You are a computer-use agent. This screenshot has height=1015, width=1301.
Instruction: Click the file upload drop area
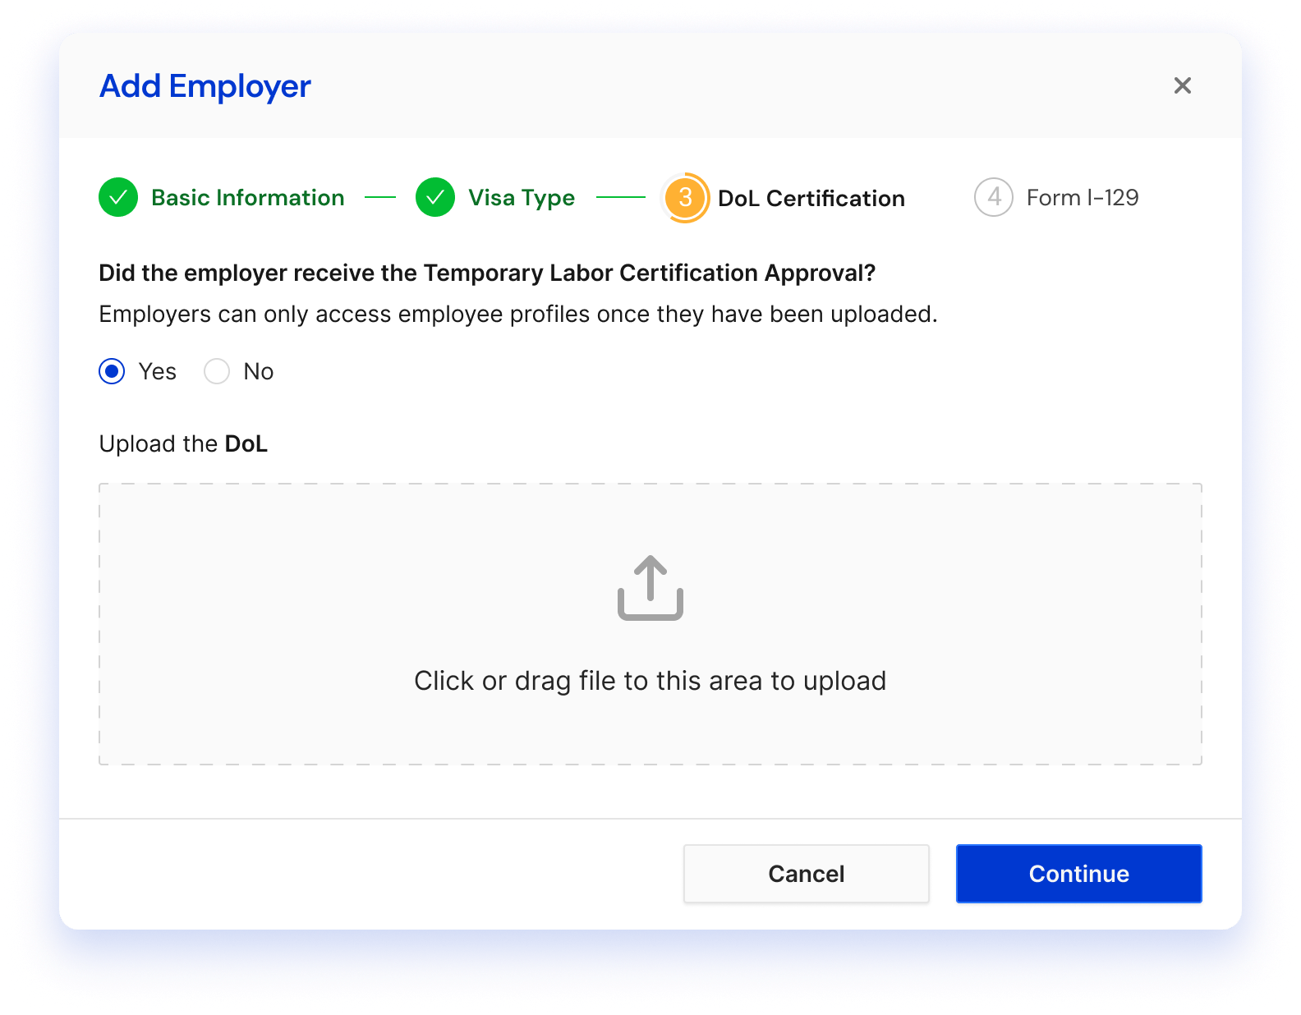coord(650,624)
